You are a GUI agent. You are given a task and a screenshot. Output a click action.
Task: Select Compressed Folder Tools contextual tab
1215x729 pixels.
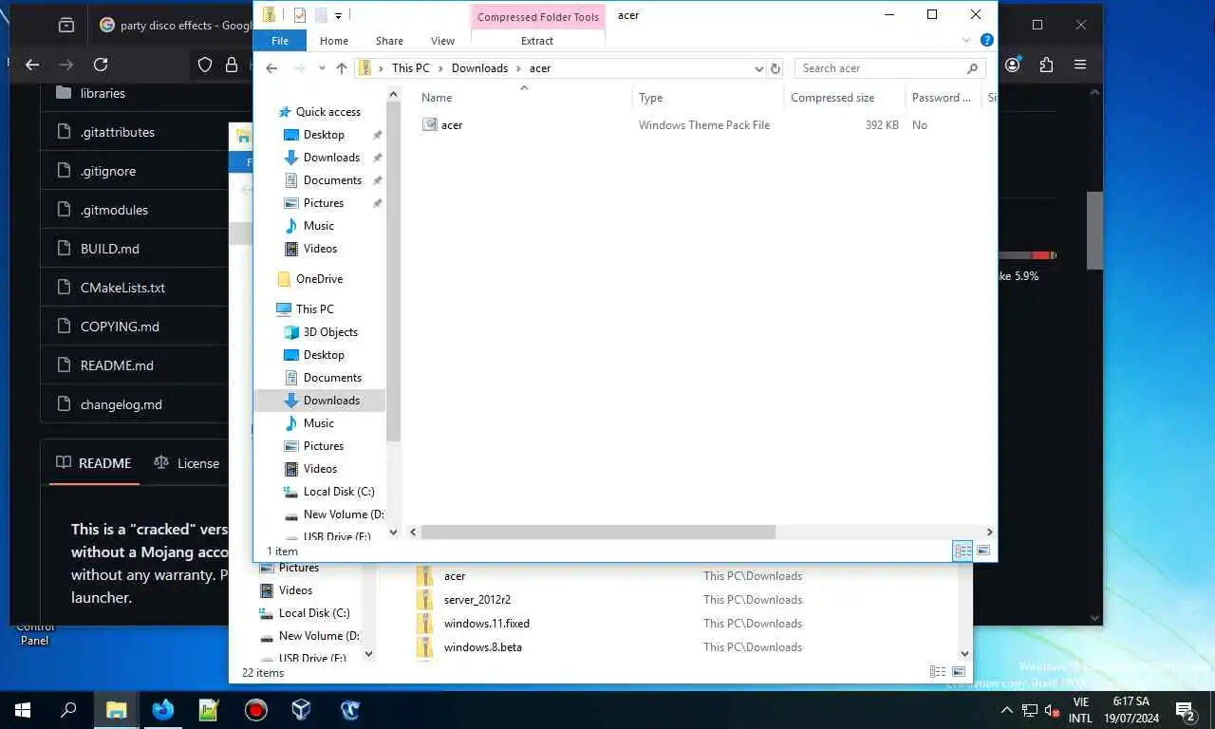click(x=538, y=16)
